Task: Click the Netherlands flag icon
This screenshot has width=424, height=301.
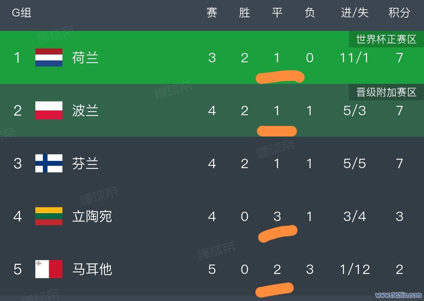Action: click(49, 58)
